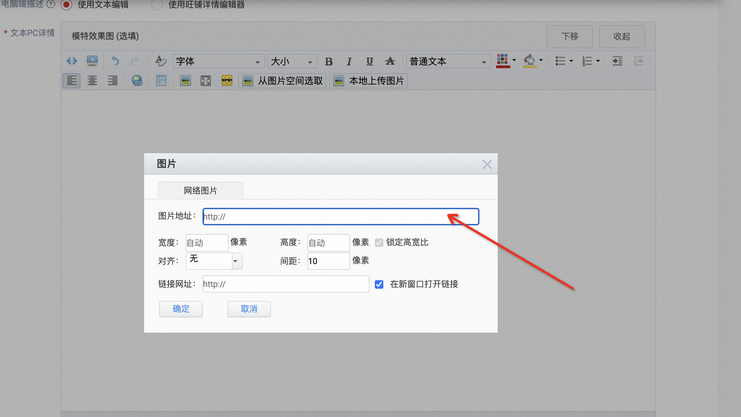Apply italic formatting icon

pyautogui.click(x=349, y=61)
